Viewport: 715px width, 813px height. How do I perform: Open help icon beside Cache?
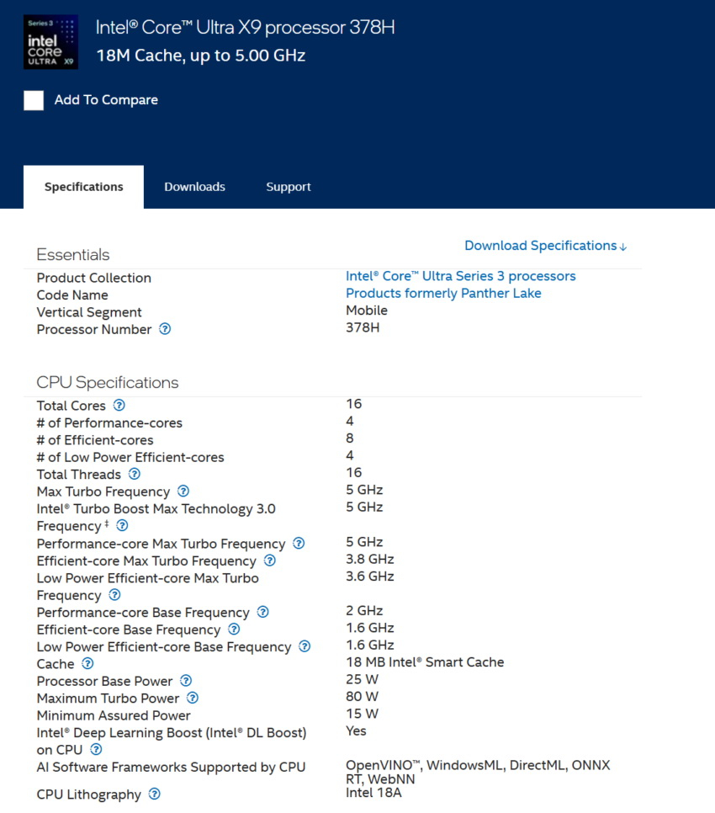coord(87,664)
